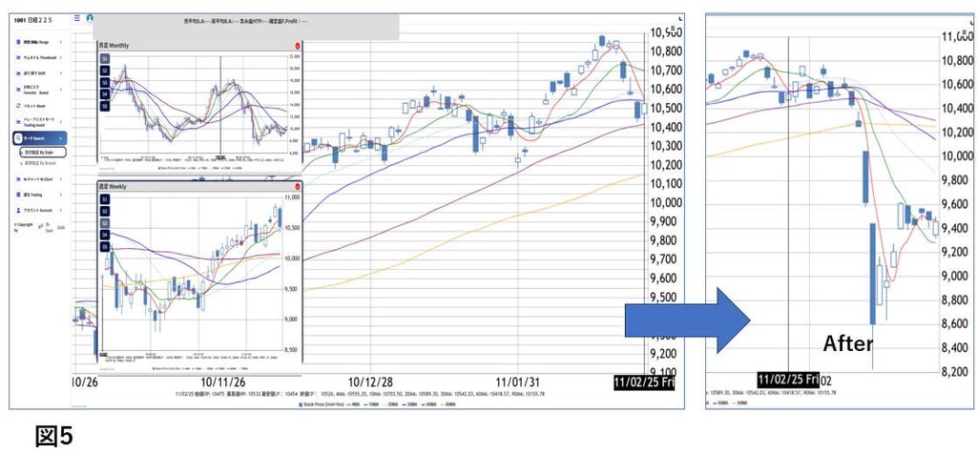977x454 pixels.
Task: Click the Reset refresh icon in sidebar
Action: click(19, 107)
